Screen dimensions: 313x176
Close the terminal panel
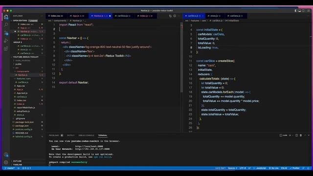309,135
